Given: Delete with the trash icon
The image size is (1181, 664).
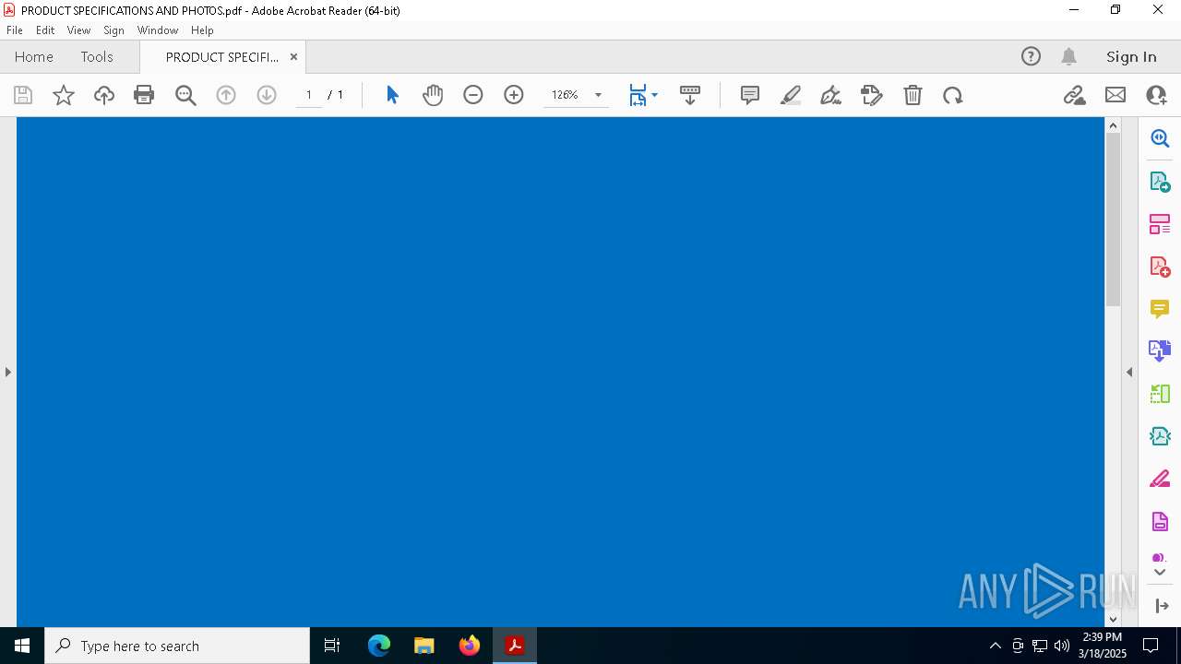Looking at the screenshot, I should coord(913,95).
